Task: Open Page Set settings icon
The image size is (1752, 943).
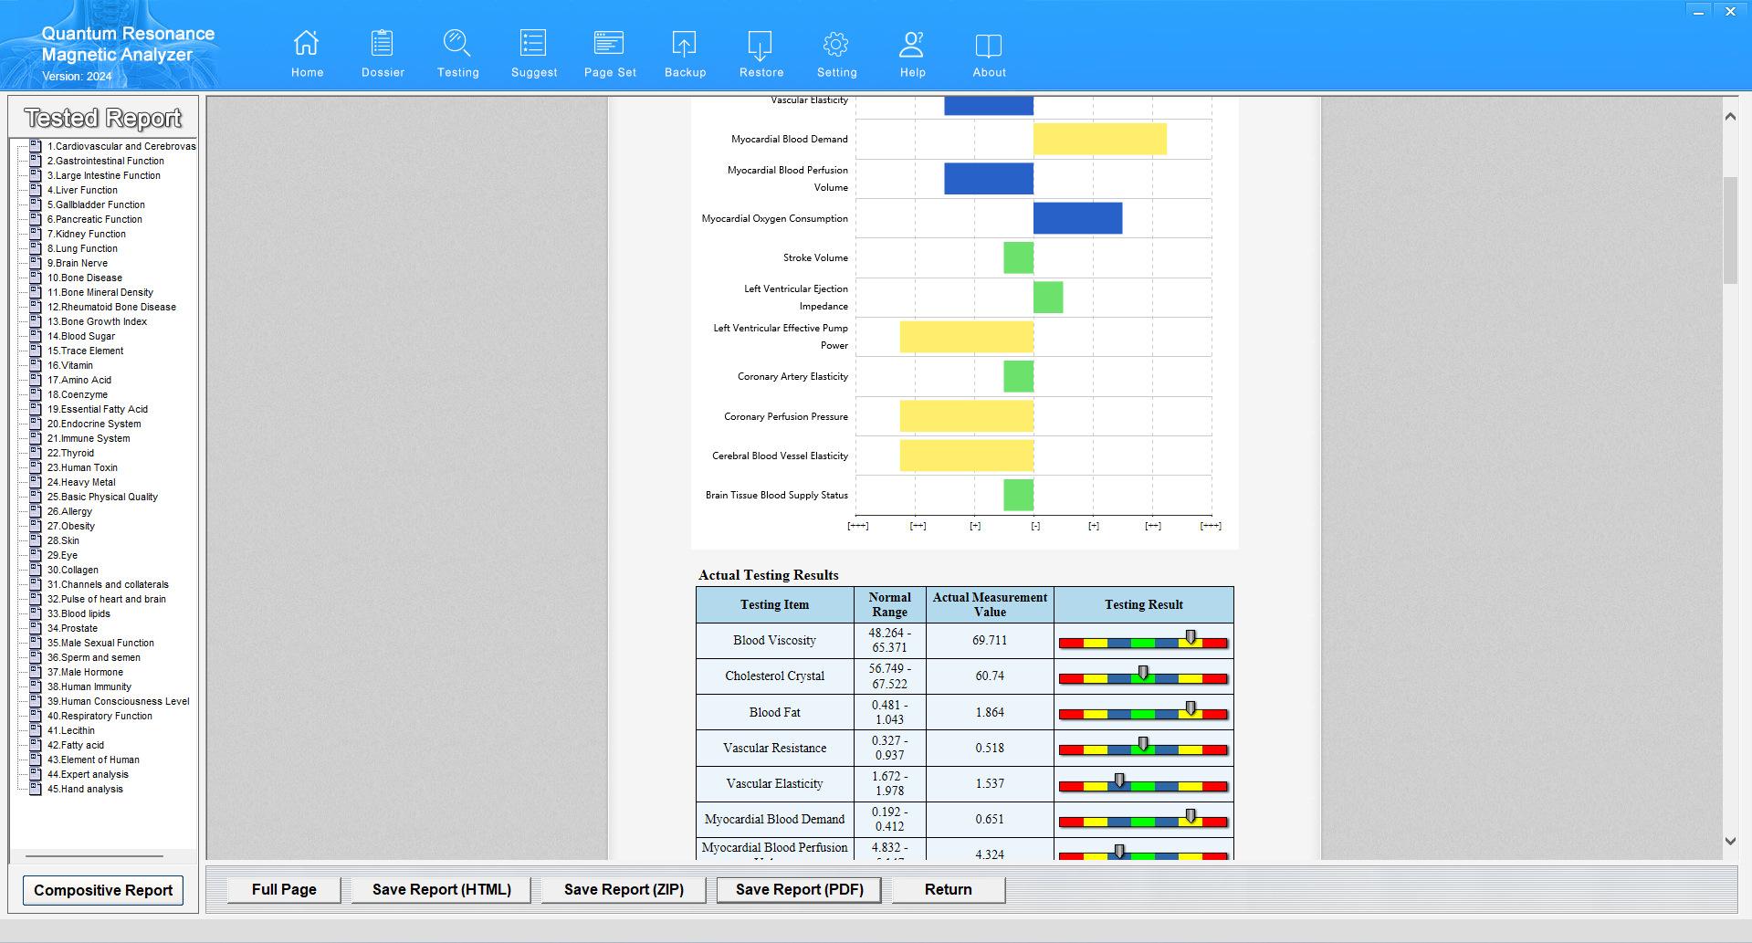Action: click(609, 43)
